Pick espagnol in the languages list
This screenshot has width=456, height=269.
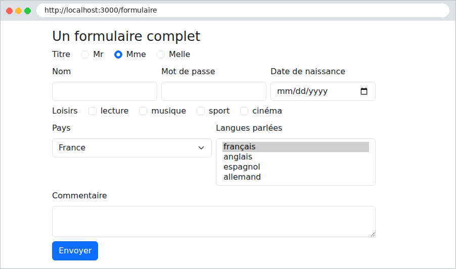(x=296, y=167)
